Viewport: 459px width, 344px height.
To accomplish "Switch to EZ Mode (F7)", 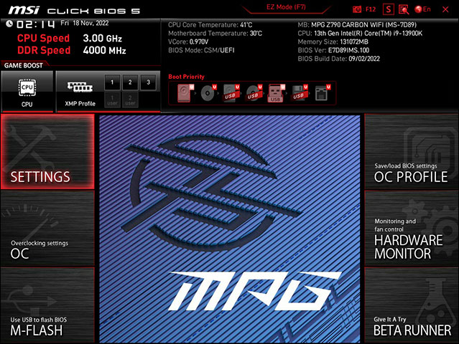I will click(286, 7).
